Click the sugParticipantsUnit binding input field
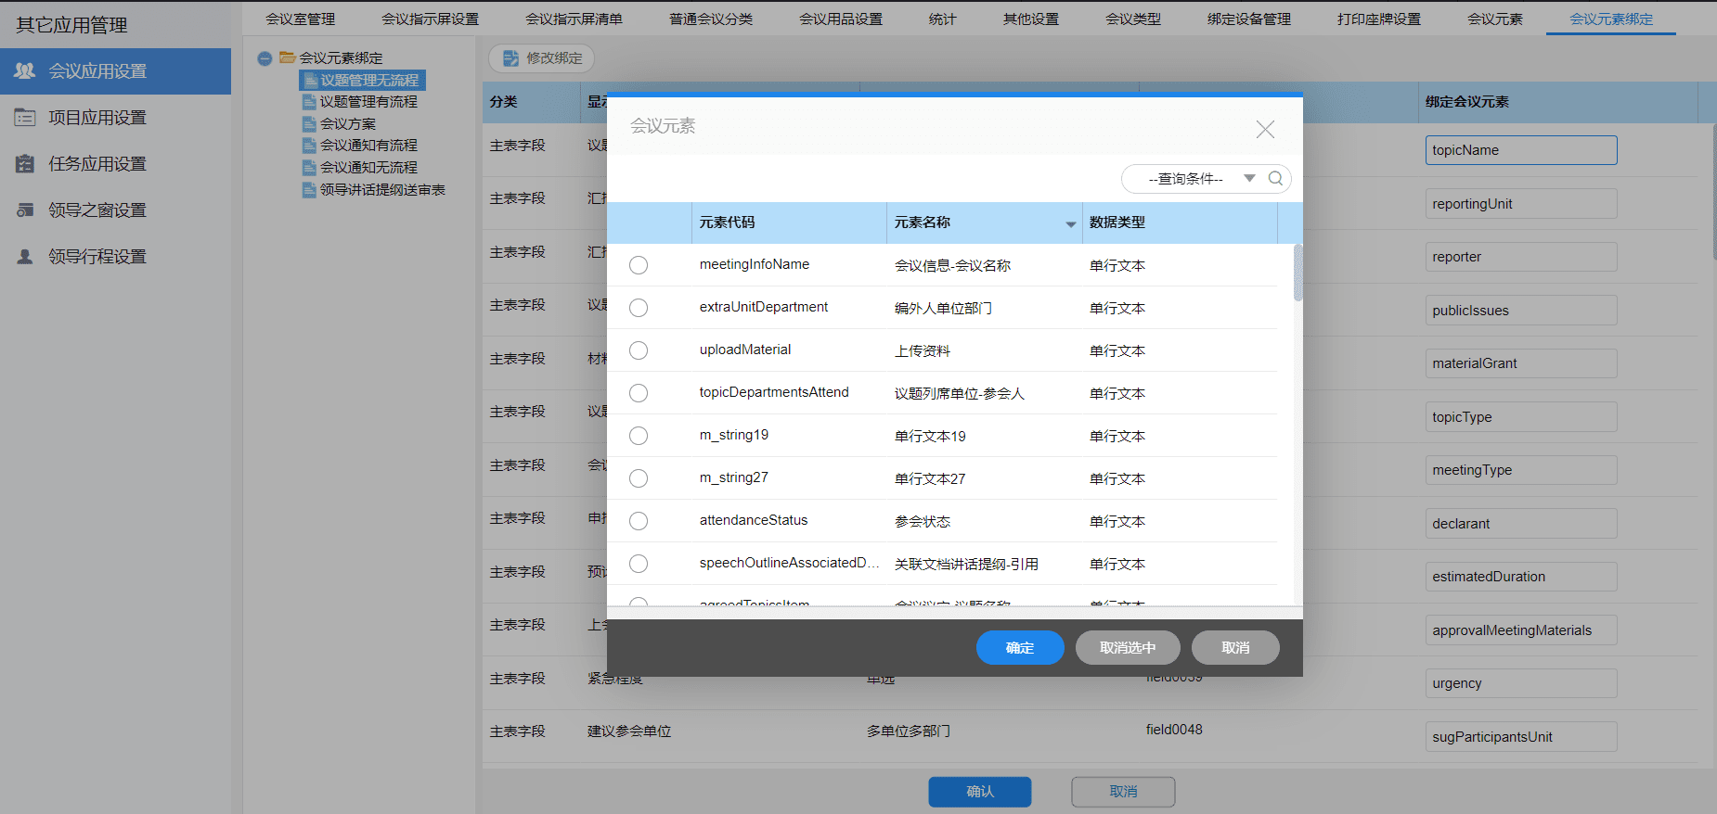 click(1521, 737)
